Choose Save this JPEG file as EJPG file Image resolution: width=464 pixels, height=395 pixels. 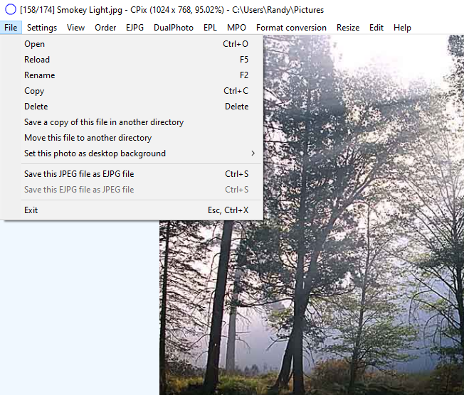pyautogui.click(x=132, y=174)
